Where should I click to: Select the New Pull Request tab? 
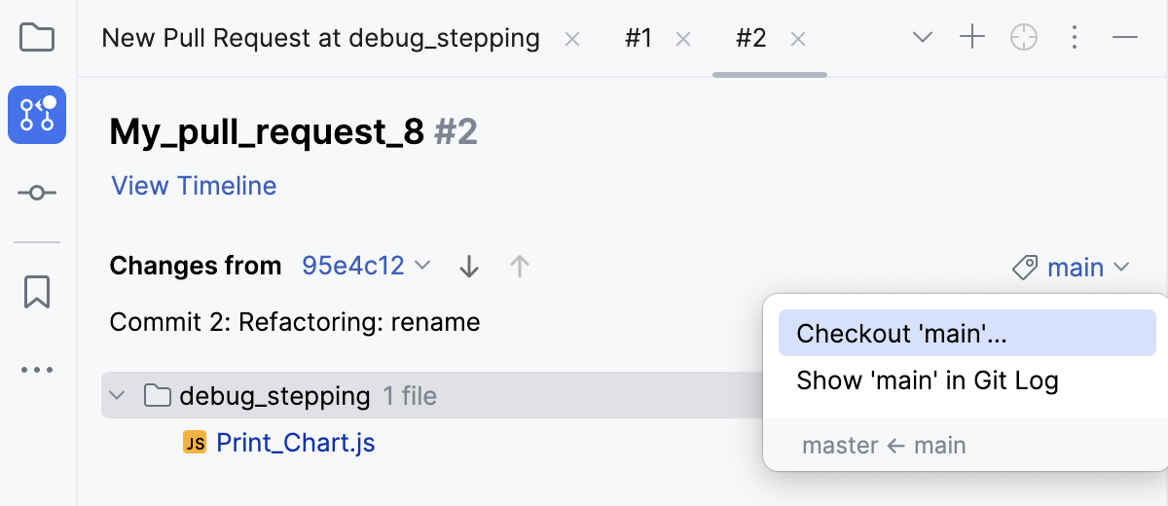(x=320, y=38)
